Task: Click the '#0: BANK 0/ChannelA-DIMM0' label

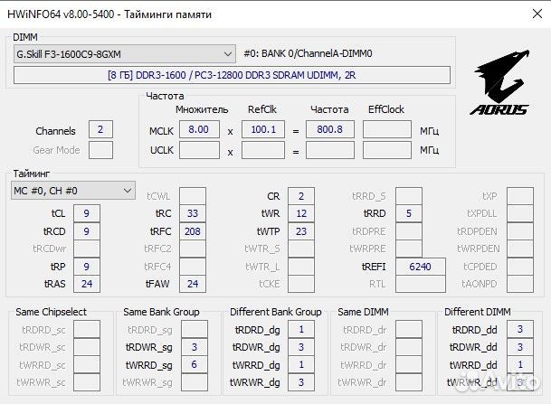Action: 308,53
